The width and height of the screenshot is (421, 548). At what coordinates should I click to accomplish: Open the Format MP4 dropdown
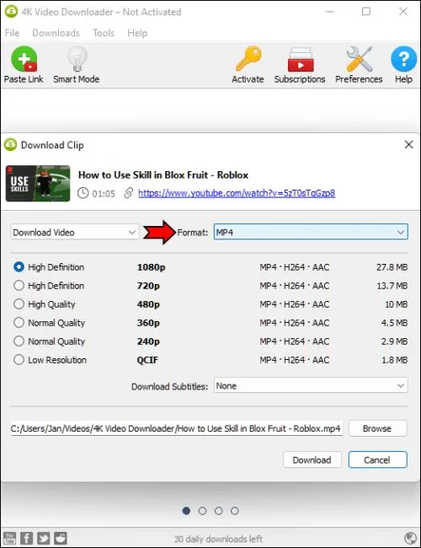click(311, 232)
